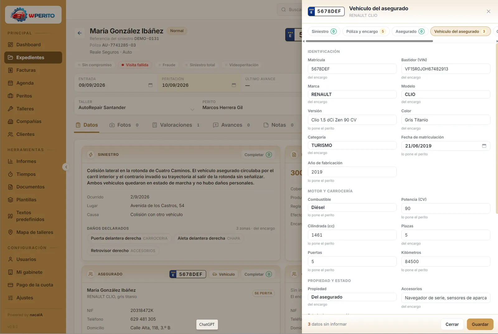498x334 pixels.
Task: Click the Informes chart icon
Action: click(10, 161)
